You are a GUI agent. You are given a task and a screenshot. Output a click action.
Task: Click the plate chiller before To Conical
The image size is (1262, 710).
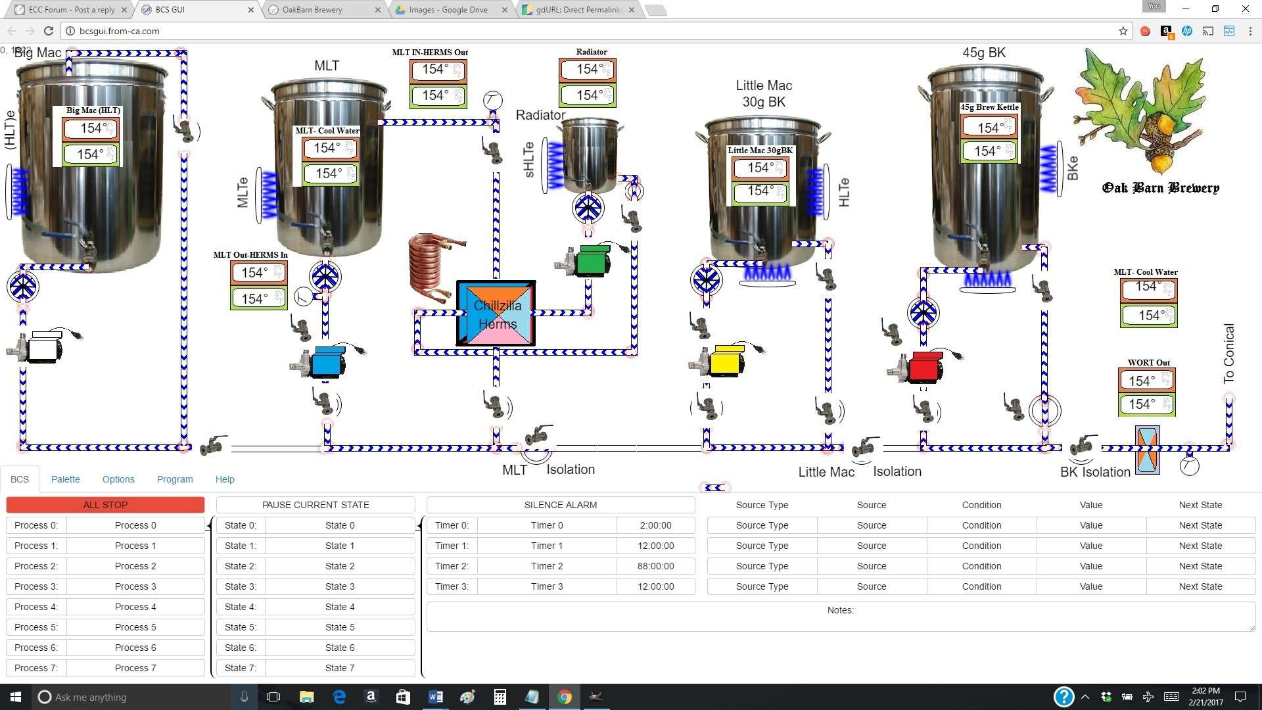click(x=1148, y=450)
